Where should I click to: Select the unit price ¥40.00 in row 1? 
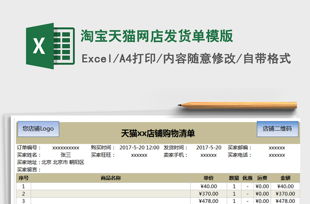[208, 187]
